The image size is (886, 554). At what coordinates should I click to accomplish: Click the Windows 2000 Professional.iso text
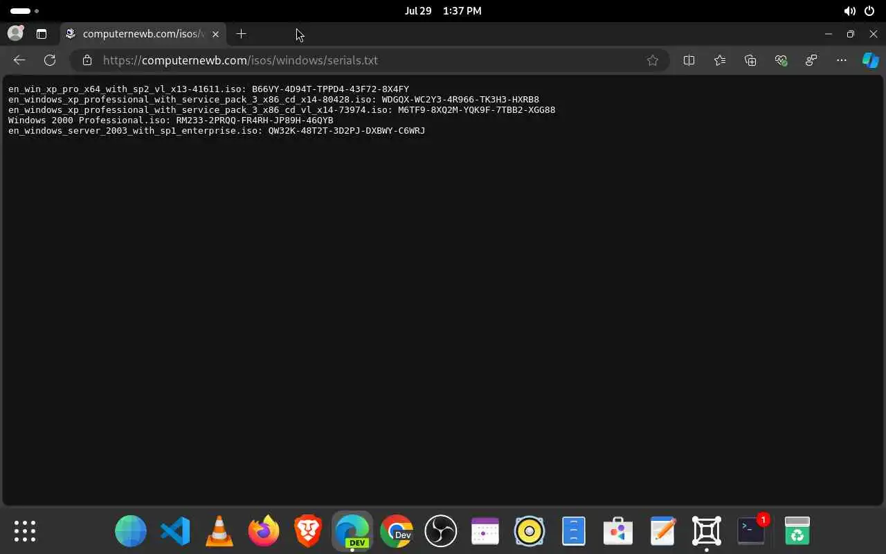(x=87, y=120)
